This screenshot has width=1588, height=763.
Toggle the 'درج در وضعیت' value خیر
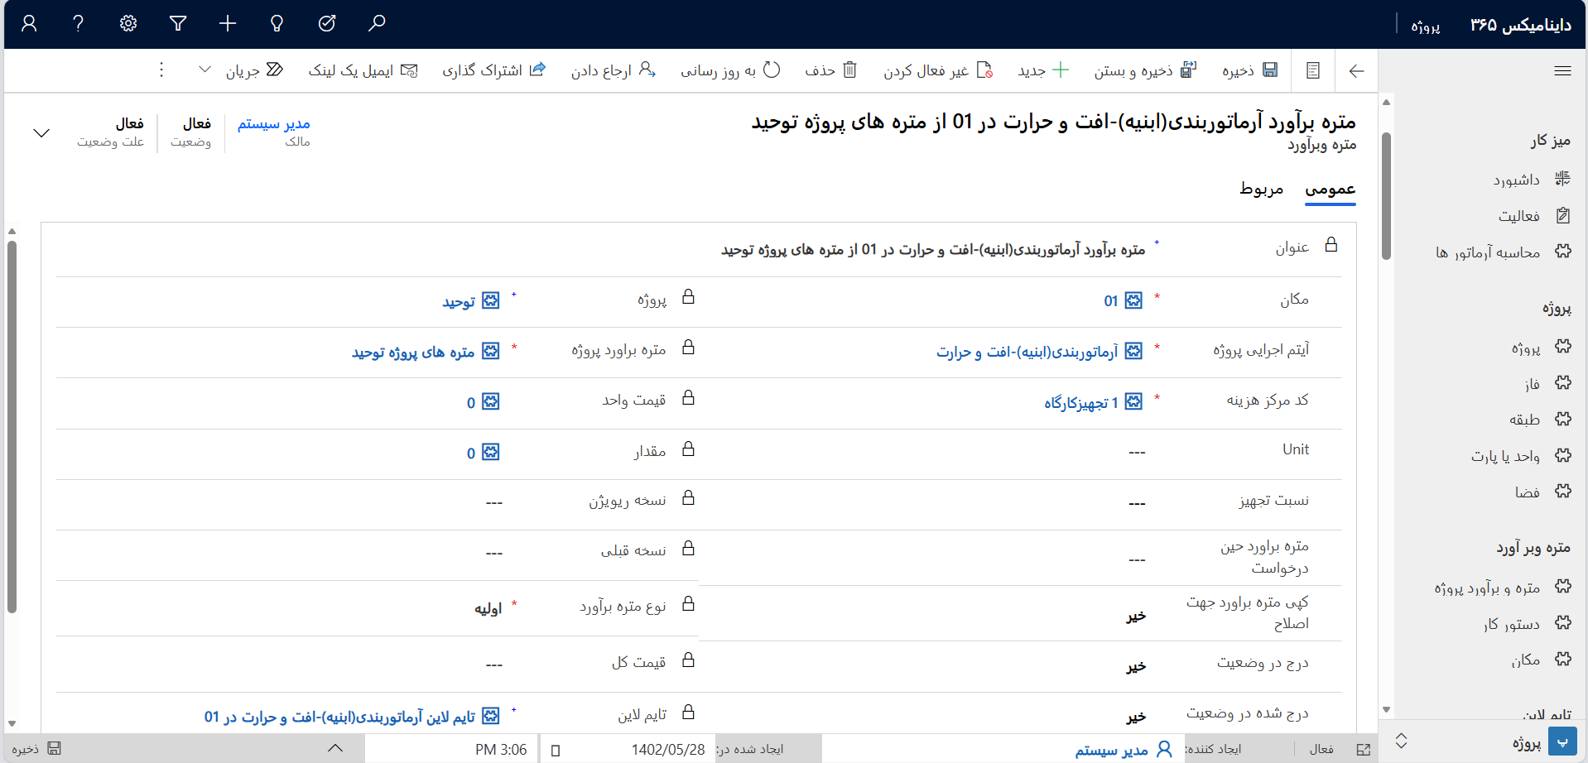tap(1136, 667)
